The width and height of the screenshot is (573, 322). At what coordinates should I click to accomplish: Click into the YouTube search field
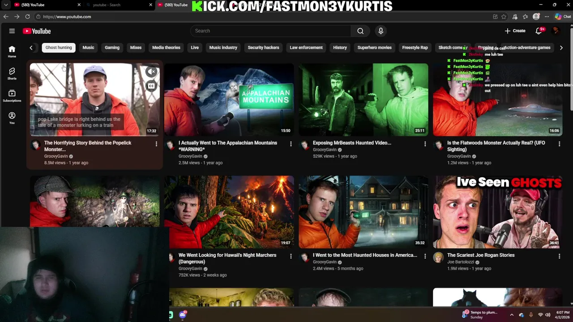(271, 31)
